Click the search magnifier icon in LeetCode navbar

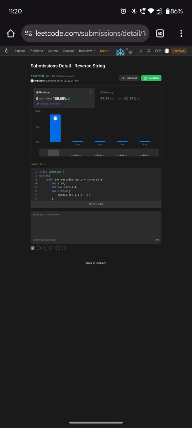tap(141, 51)
